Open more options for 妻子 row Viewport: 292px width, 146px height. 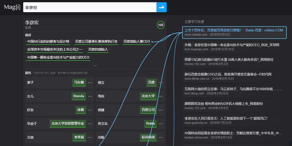click(x=90, y=83)
